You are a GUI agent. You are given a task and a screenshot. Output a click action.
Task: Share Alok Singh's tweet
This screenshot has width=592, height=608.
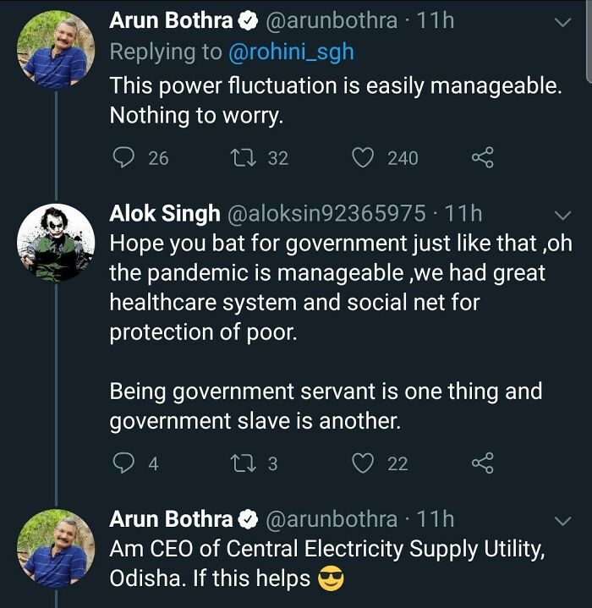(x=481, y=463)
